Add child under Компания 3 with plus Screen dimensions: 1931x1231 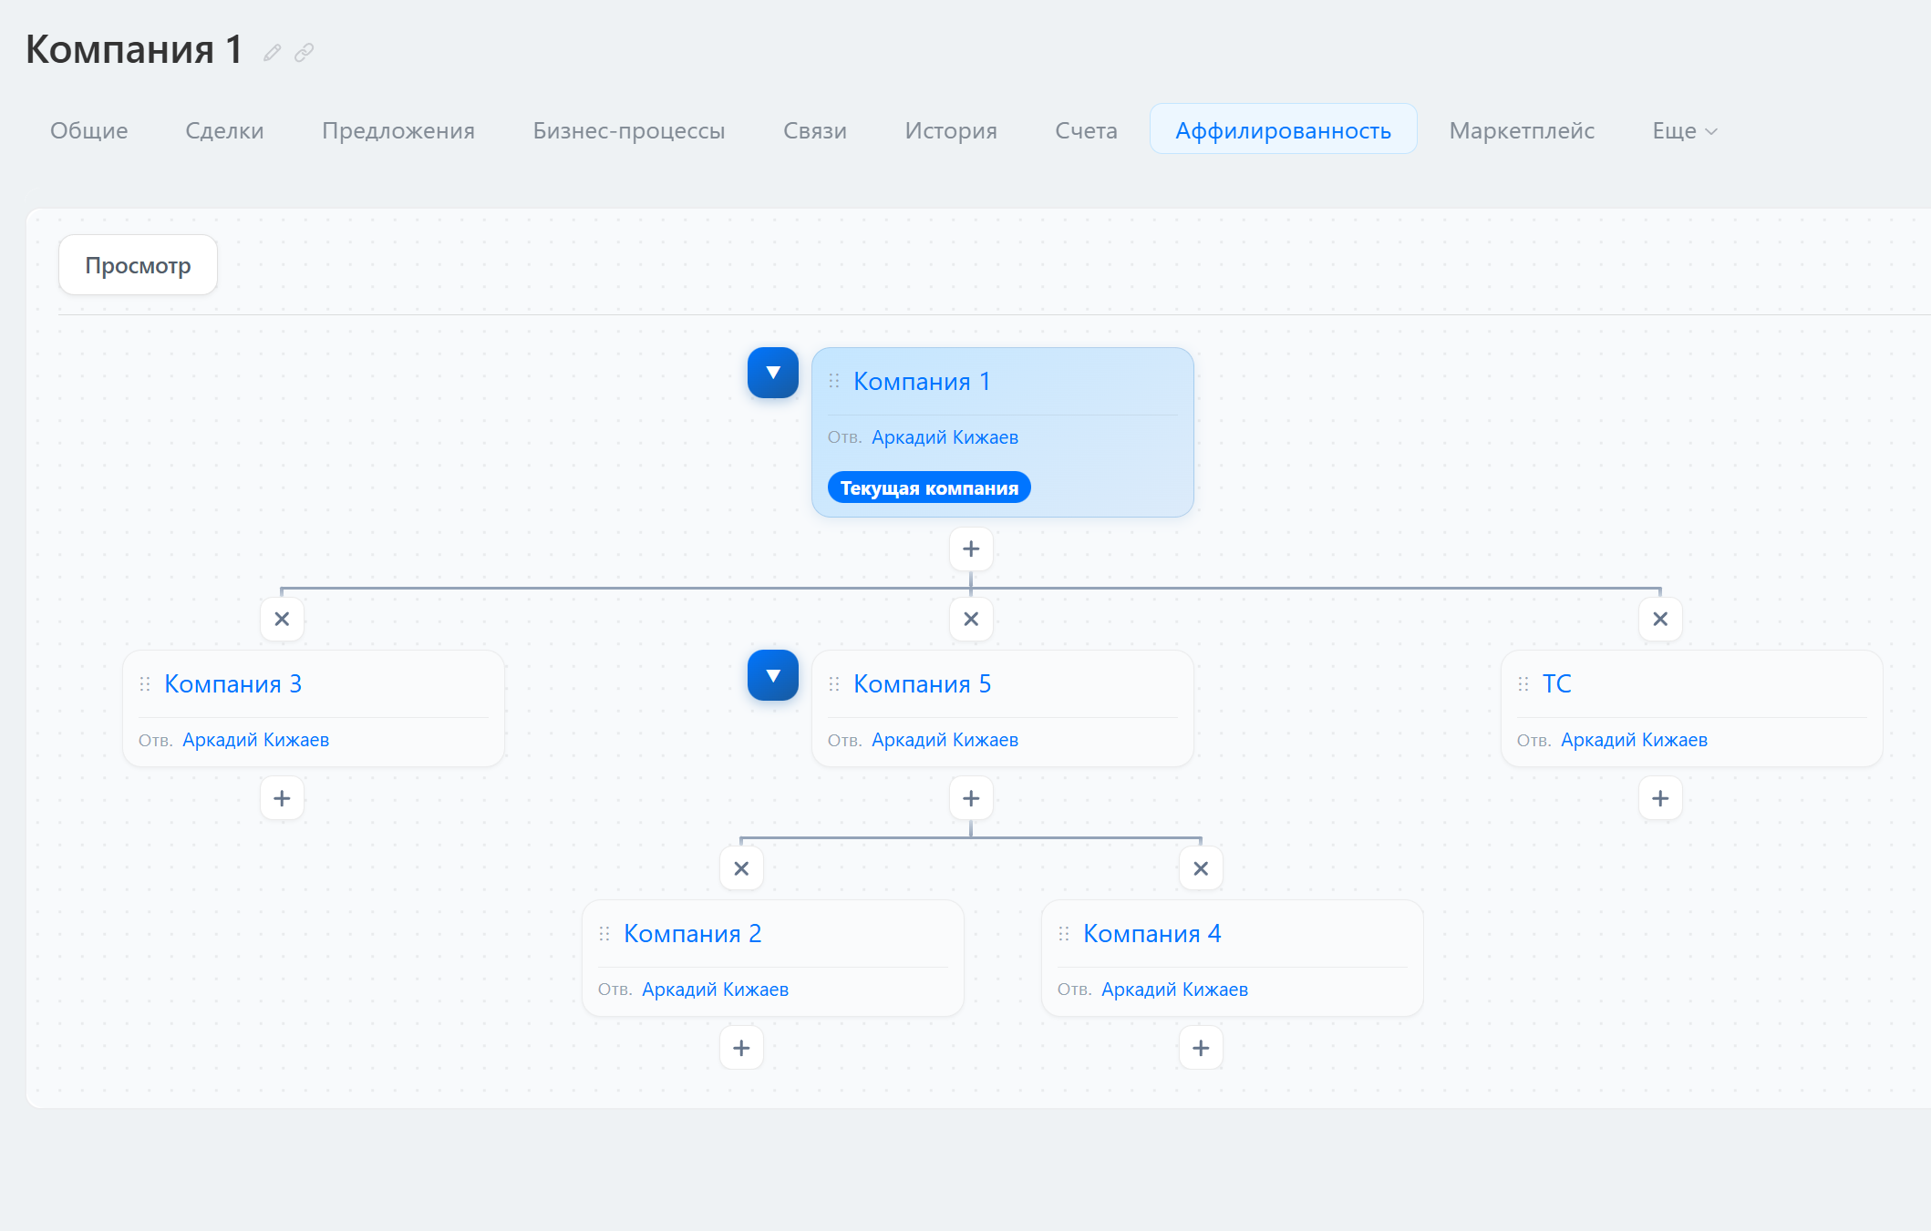pyautogui.click(x=282, y=799)
